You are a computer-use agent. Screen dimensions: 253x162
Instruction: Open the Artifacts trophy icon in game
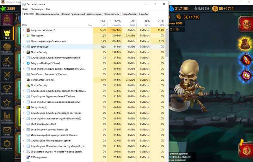click(7, 89)
